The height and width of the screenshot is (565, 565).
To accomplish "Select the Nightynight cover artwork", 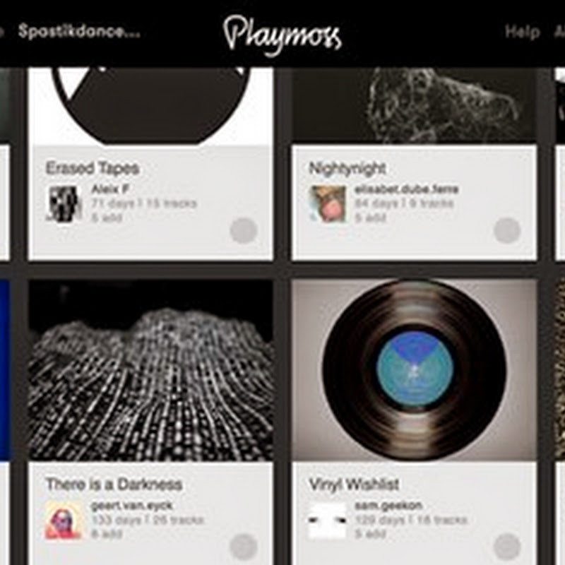I will (x=415, y=105).
